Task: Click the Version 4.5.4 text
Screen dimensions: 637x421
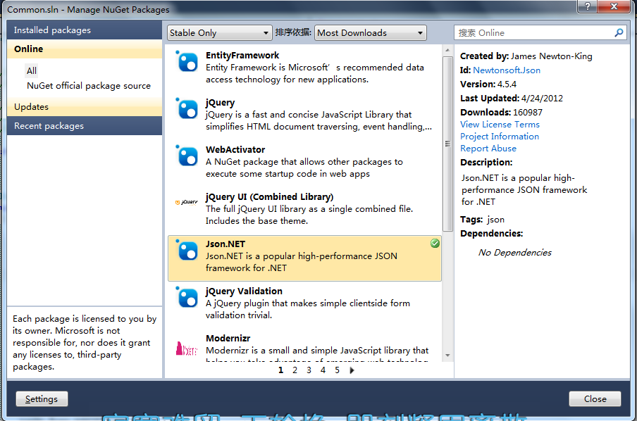Action: tap(488, 84)
